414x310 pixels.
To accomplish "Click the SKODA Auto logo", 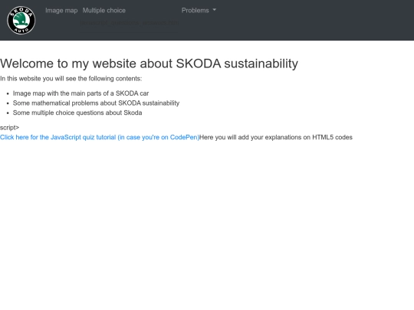I will tap(21, 21).
